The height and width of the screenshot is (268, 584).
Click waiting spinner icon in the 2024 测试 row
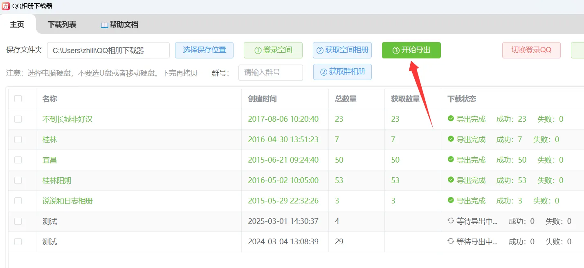[x=451, y=241]
